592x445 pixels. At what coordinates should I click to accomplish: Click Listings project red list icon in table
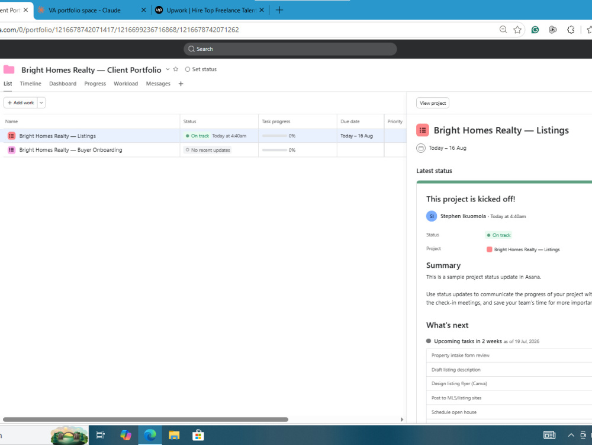tap(11, 136)
